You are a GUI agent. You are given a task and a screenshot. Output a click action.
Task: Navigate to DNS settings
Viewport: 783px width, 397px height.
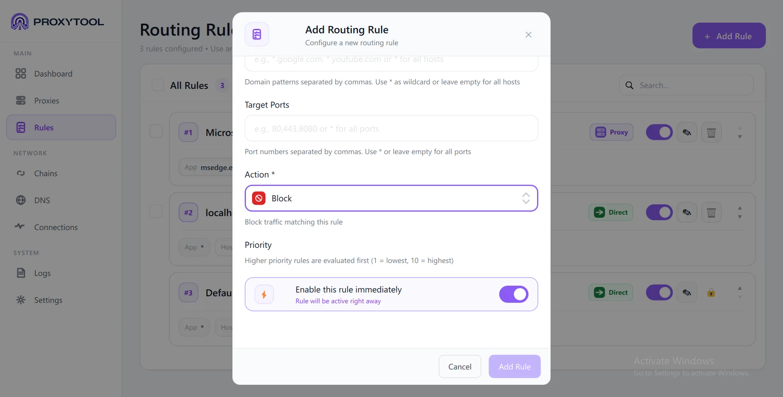point(61,201)
